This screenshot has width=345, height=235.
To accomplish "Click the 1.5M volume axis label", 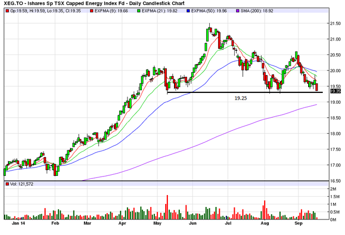I will click(335, 197).
